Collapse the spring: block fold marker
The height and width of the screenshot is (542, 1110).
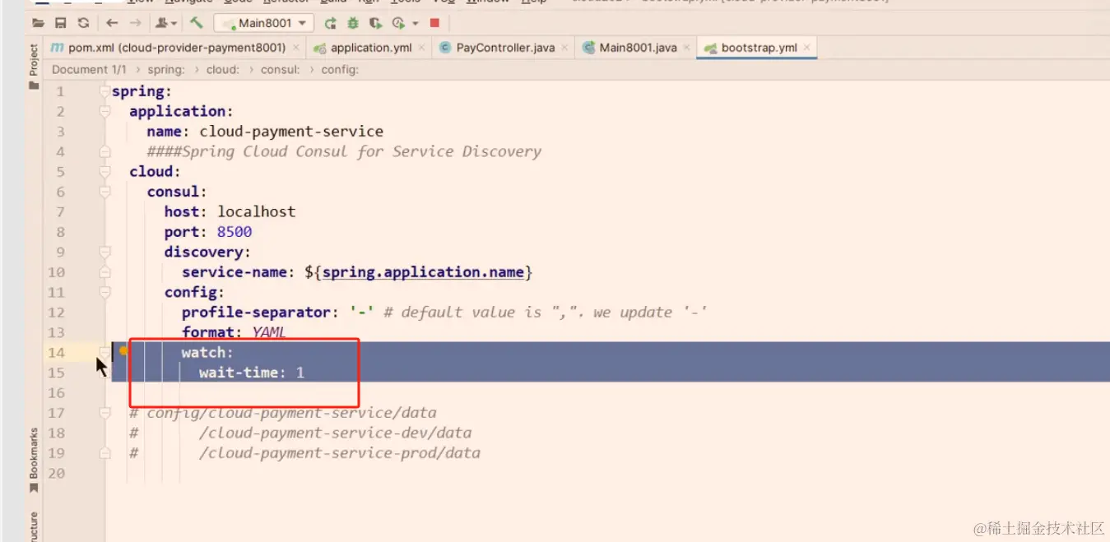[x=104, y=91]
